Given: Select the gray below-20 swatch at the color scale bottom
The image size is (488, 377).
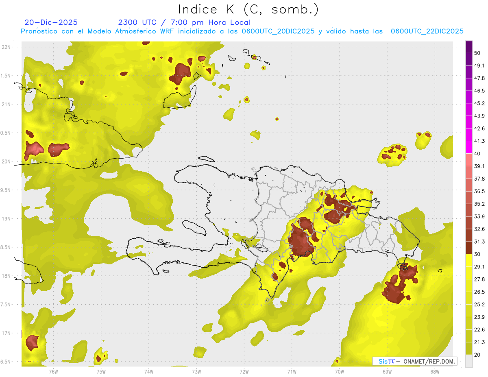Looking at the screenshot, I should (469, 361).
